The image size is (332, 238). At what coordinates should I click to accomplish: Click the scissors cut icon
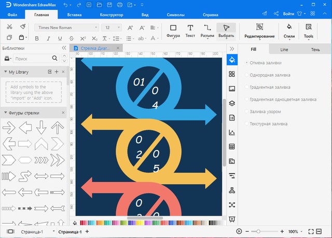[10, 26]
